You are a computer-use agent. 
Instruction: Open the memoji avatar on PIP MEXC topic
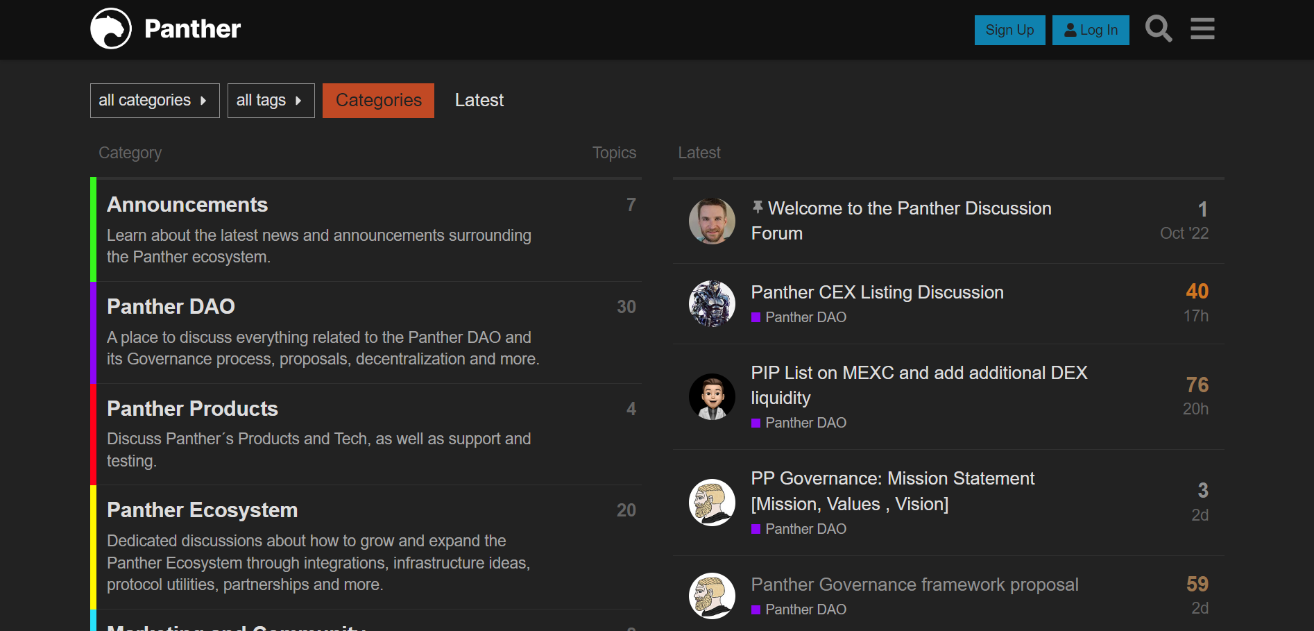coord(712,397)
